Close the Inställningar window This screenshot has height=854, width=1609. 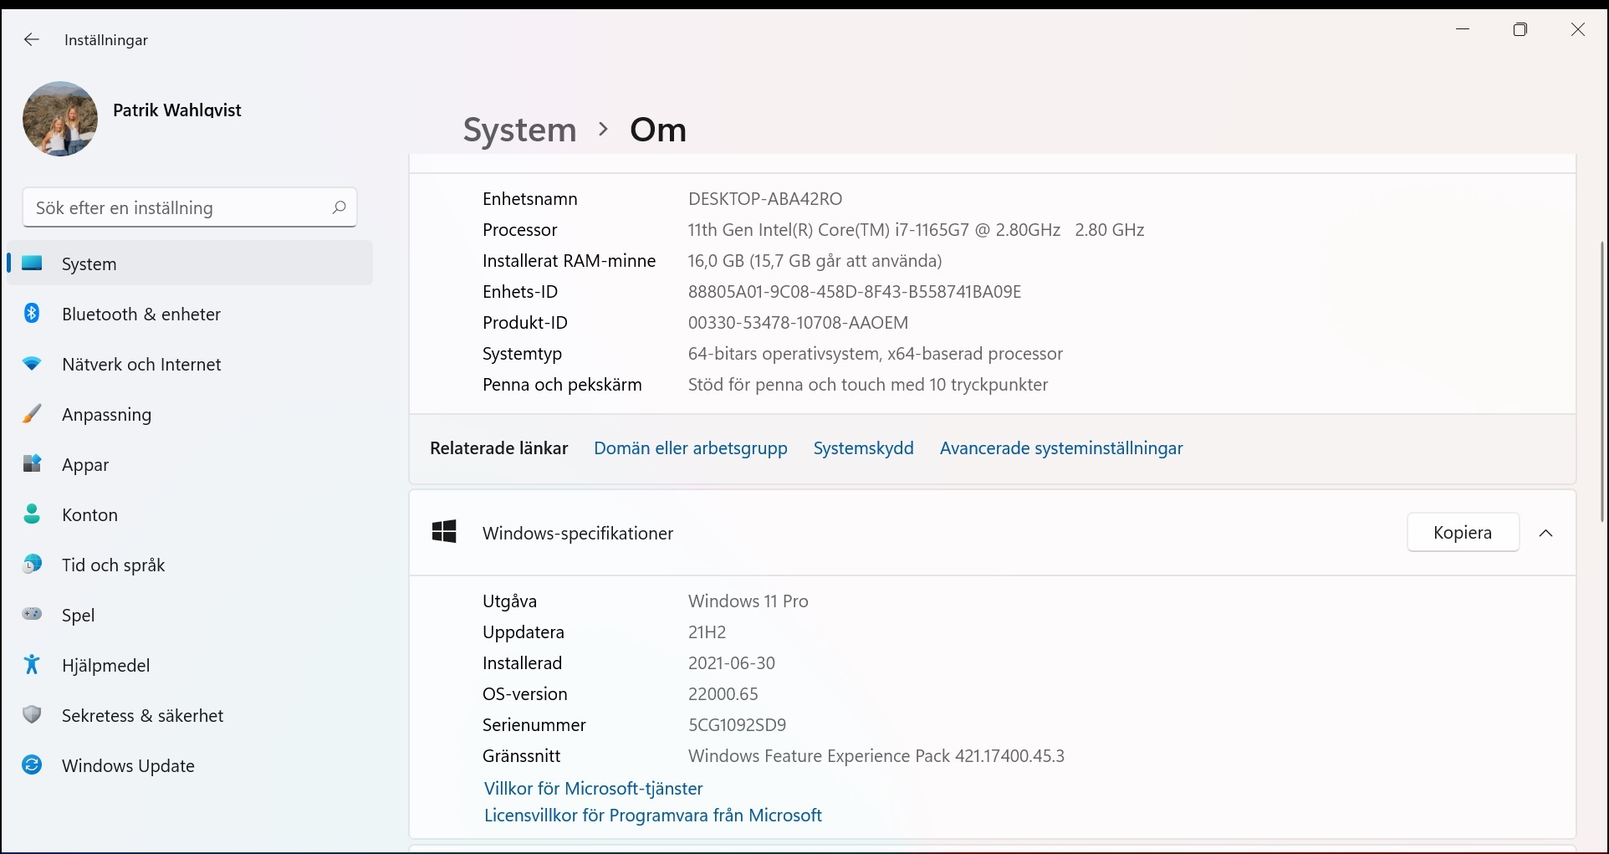[x=1578, y=29]
